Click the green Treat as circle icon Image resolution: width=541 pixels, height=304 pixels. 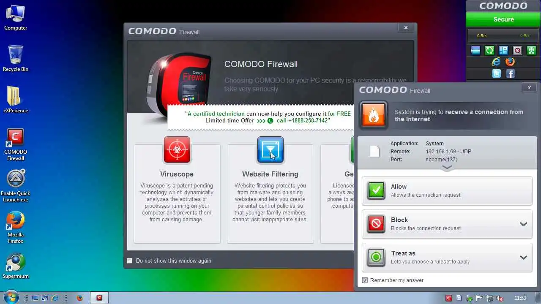point(376,257)
